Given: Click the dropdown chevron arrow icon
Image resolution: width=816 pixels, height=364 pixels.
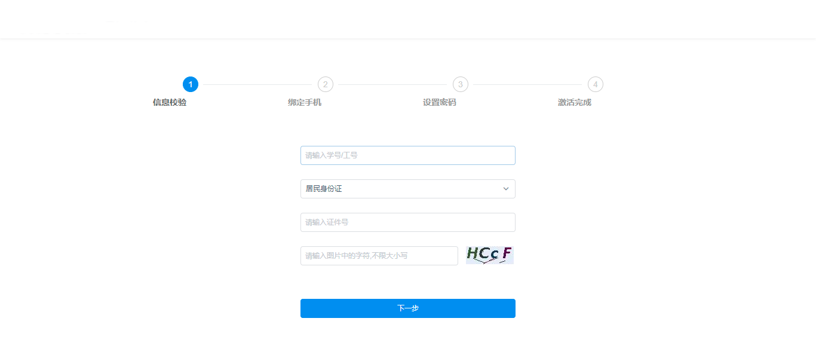Looking at the screenshot, I should pos(506,189).
